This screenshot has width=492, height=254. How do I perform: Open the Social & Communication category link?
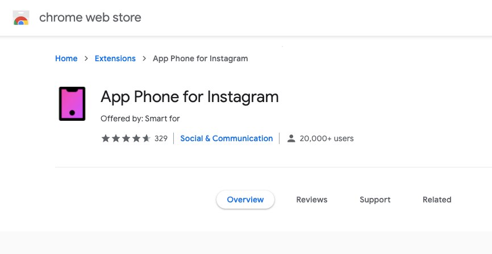227,138
